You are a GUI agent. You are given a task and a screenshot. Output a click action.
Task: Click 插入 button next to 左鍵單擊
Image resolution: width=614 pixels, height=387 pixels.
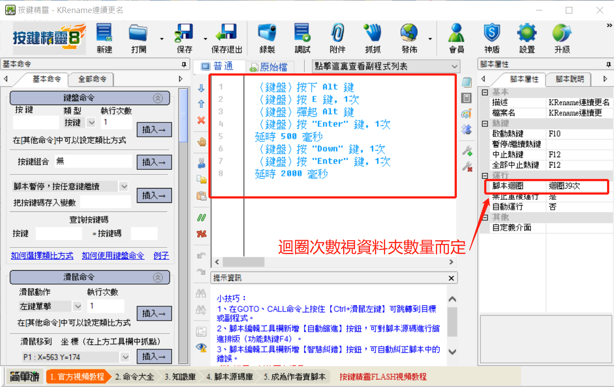click(x=154, y=313)
